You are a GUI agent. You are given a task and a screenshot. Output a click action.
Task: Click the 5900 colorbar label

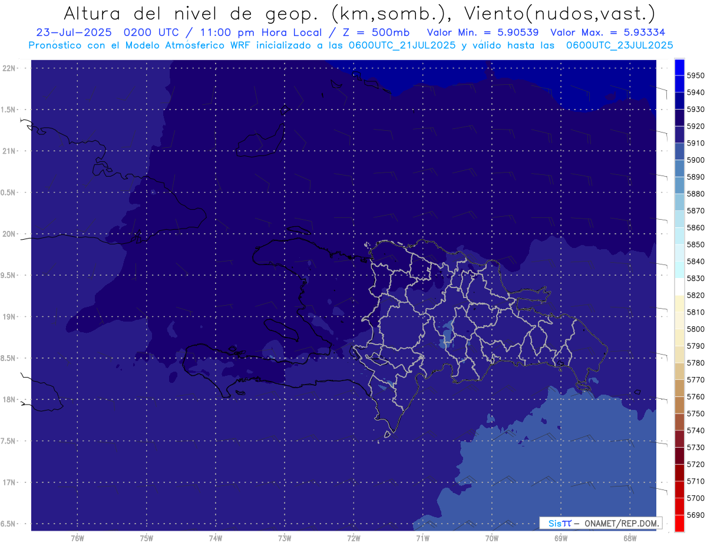tap(696, 160)
